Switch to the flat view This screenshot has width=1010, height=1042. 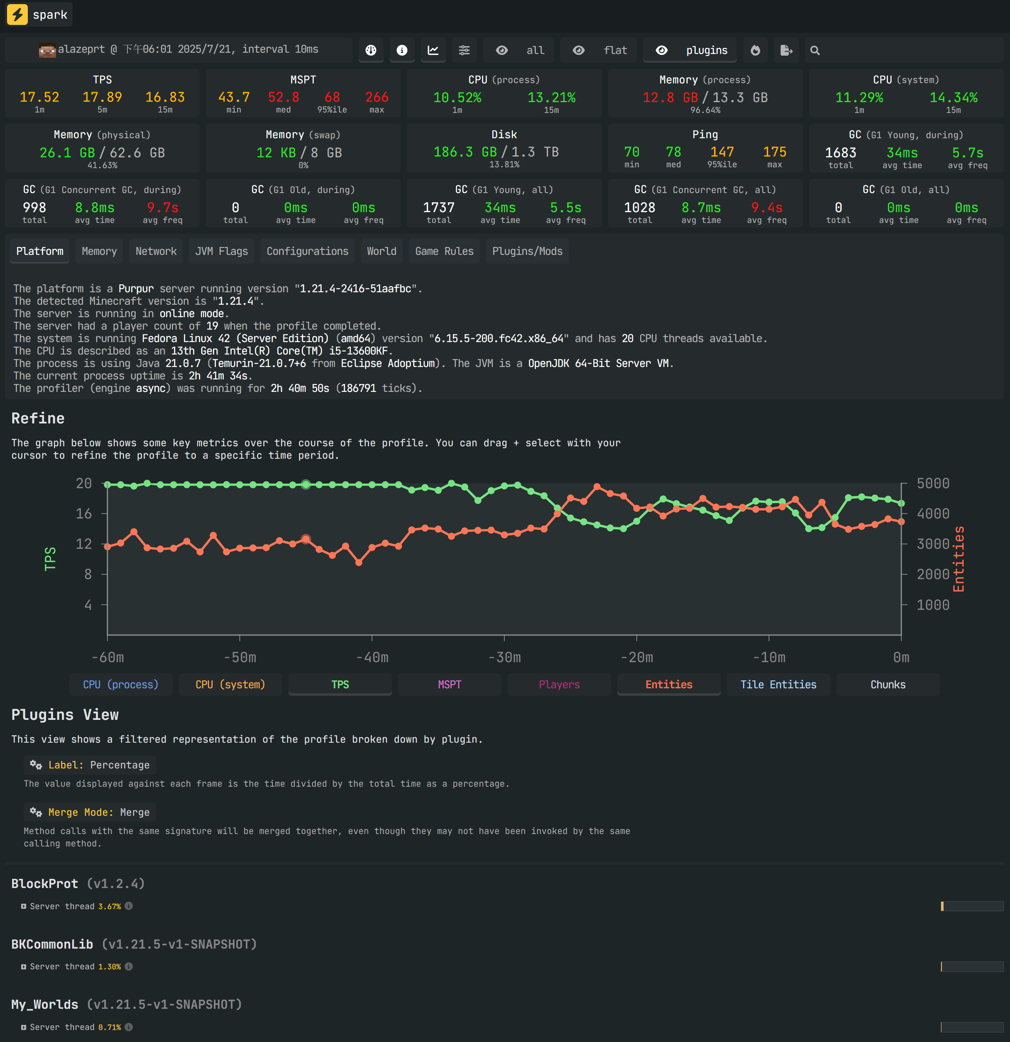(x=599, y=50)
